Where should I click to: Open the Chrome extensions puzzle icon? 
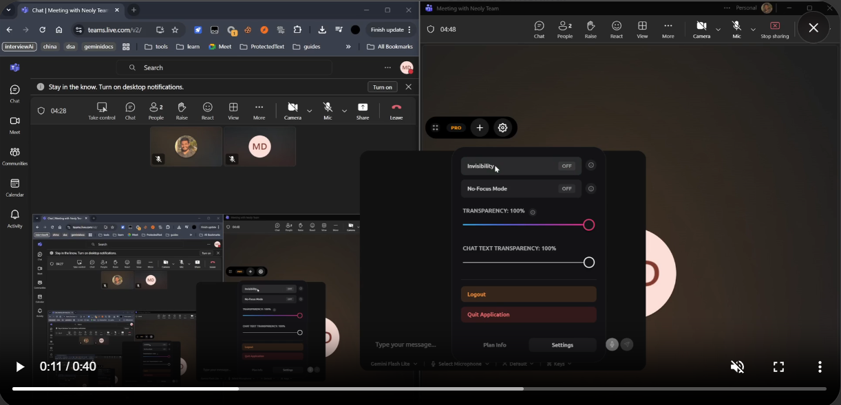tap(297, 30)
